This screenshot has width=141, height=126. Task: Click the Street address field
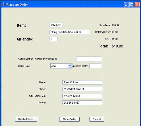[x=82, y=89]
